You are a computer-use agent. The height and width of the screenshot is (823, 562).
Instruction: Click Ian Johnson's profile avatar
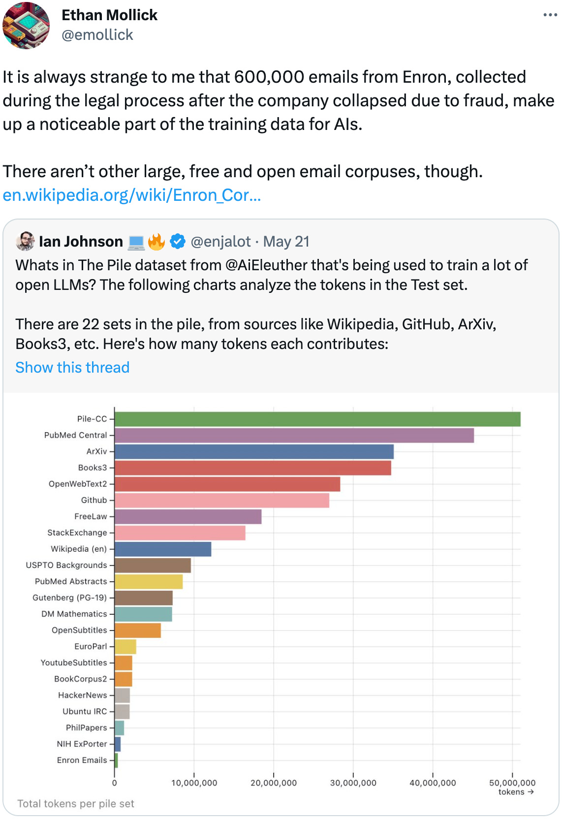[x=26, y=242]
